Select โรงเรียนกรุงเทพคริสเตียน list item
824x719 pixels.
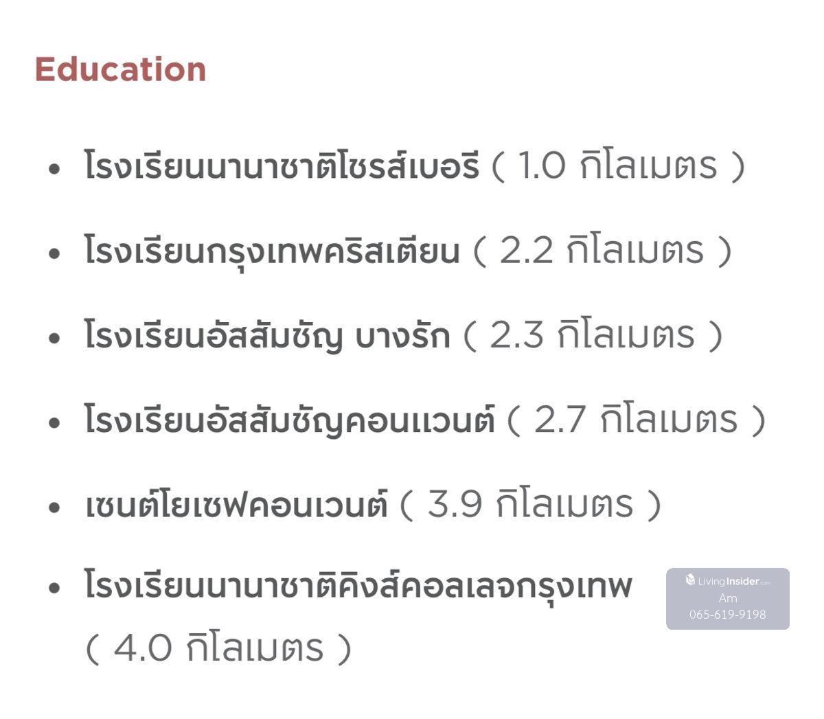[x=271, y=251]
